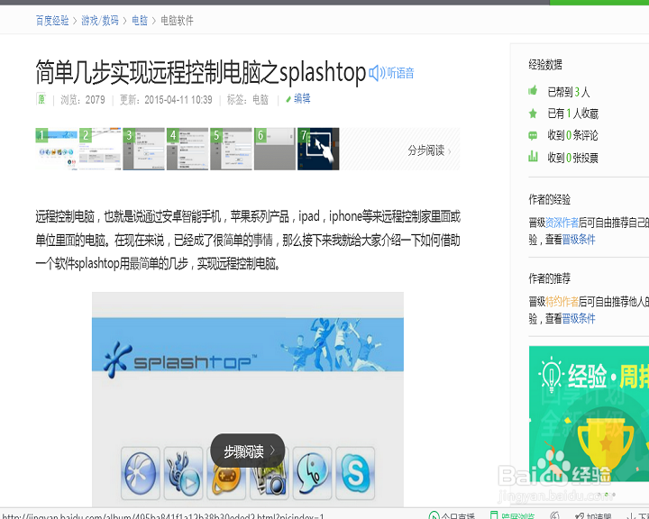Open step 3 thumbnail
Screen dimensions: 649x519
click(143, 149)
